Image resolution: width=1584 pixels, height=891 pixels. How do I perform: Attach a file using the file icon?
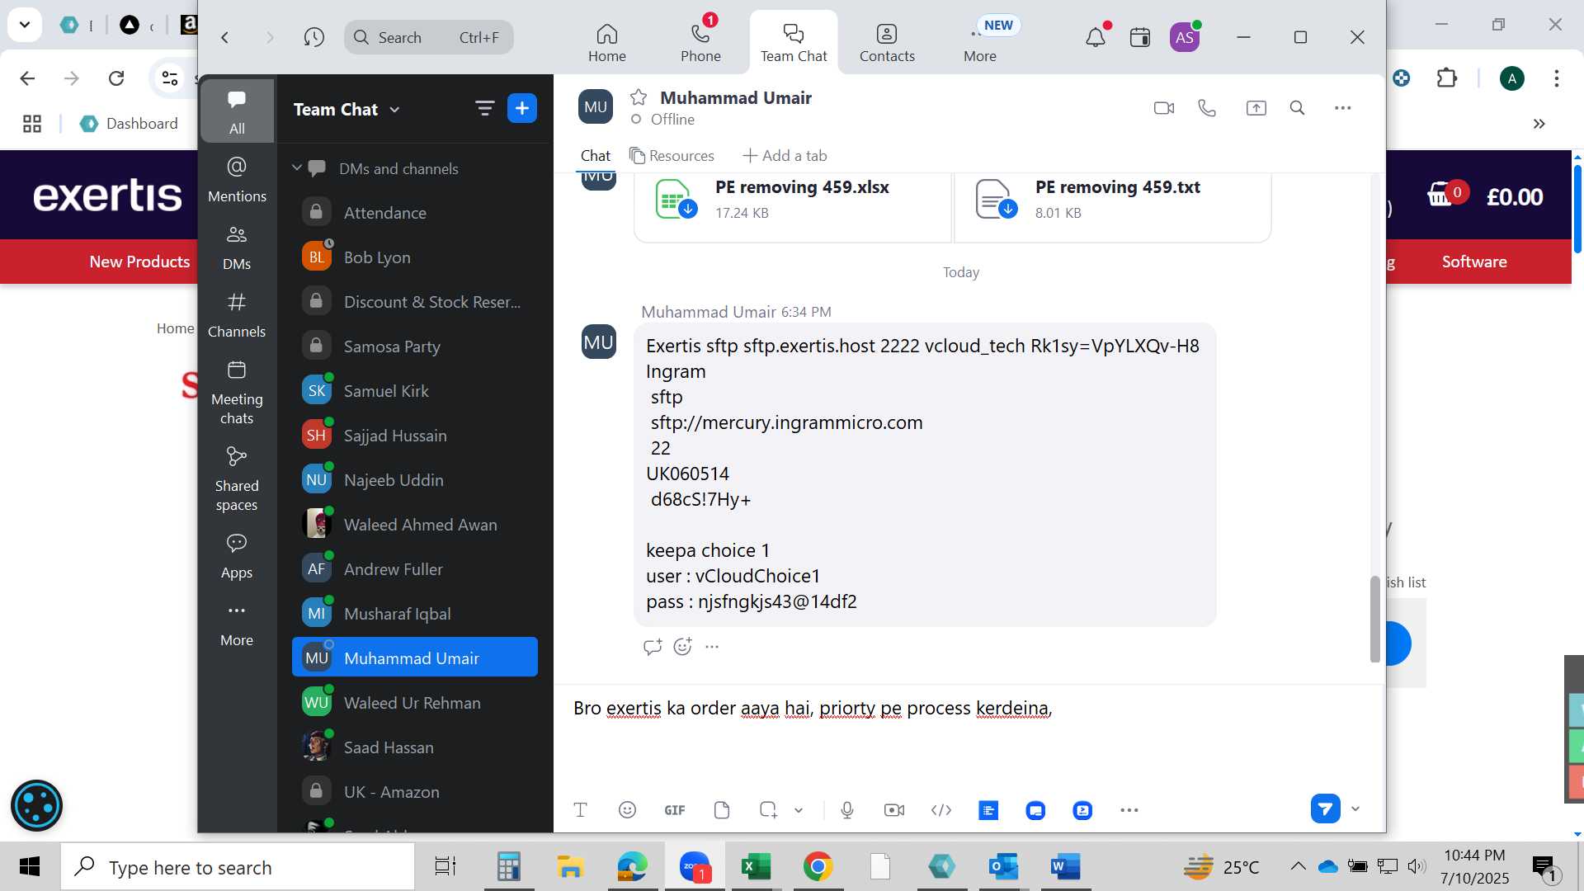pos(722,810)
